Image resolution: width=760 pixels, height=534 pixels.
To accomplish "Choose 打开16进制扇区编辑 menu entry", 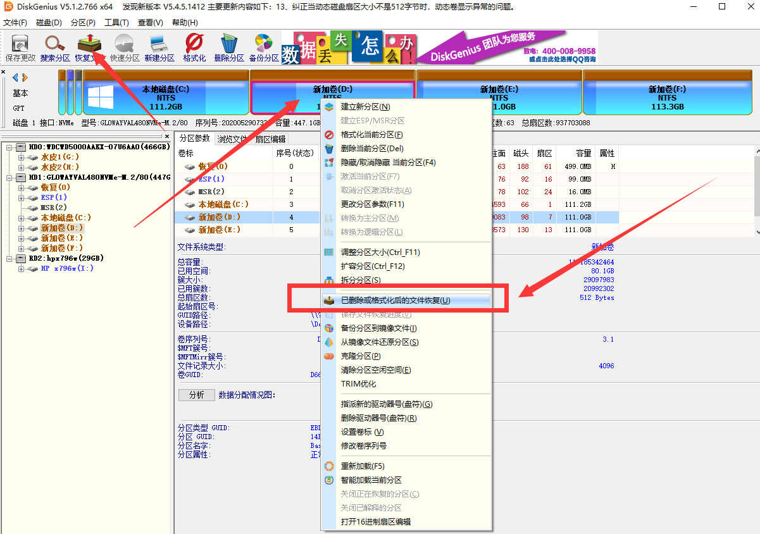I will pyautogui.click(x=406, y=522).
